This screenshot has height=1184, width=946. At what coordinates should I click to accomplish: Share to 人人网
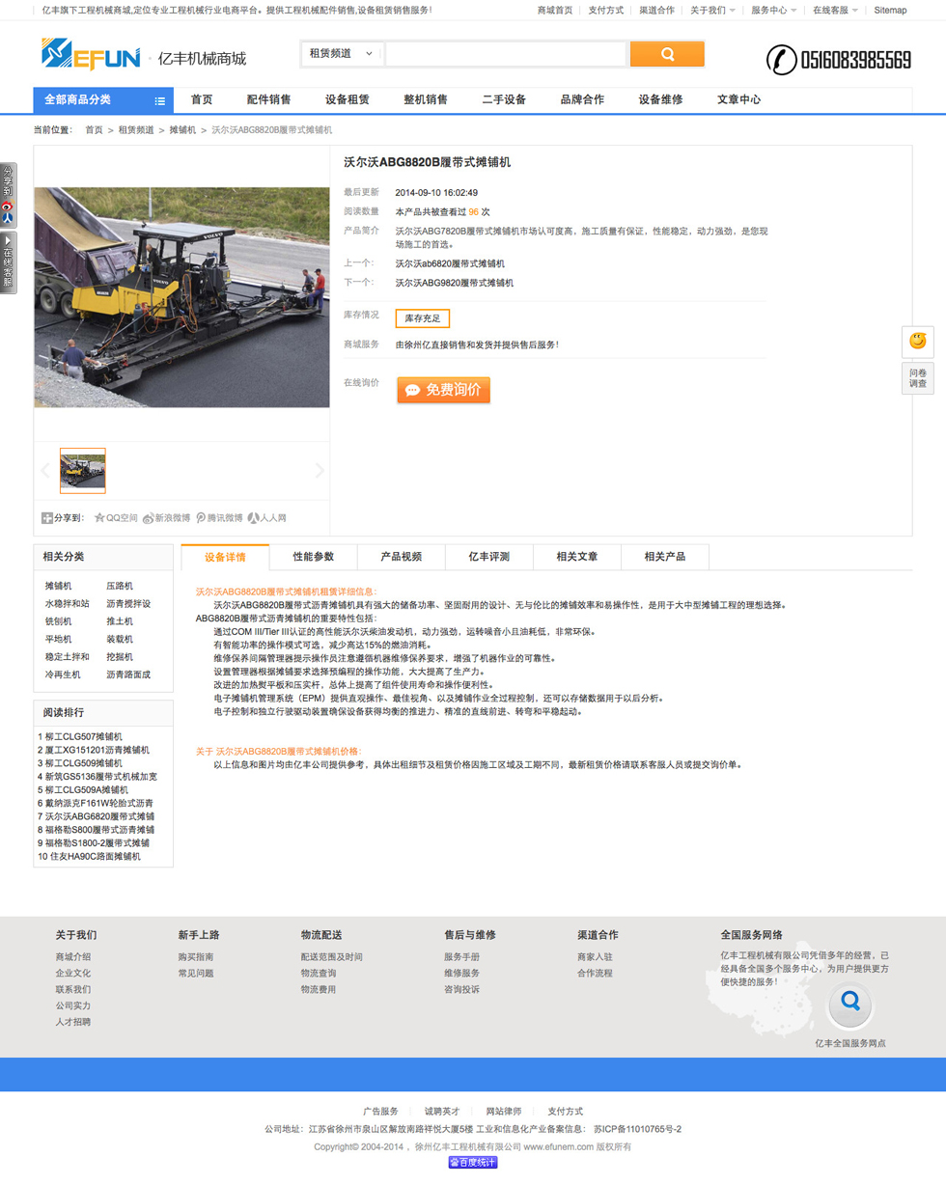pyautogui.click(x=266, y=518)
